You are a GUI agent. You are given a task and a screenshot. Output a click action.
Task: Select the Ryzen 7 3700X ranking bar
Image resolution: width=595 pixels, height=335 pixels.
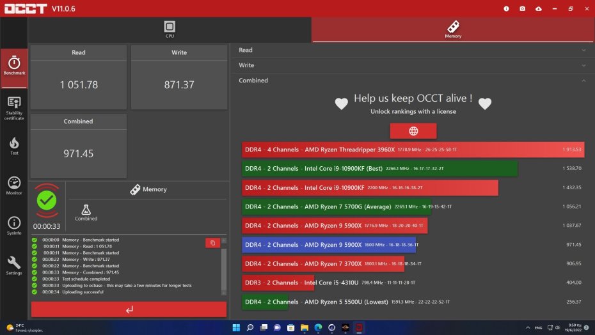323,263
